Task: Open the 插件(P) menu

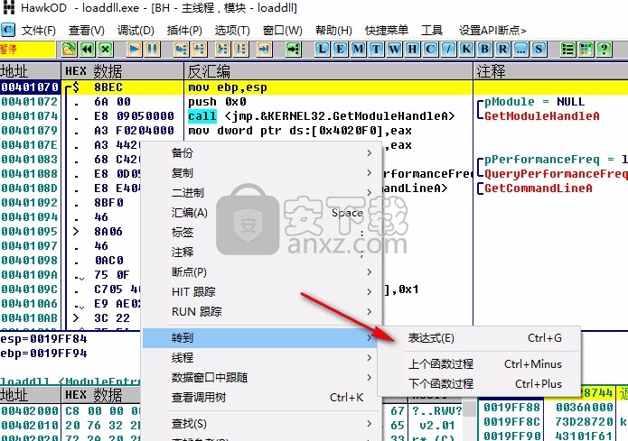Action: point(184,30)
